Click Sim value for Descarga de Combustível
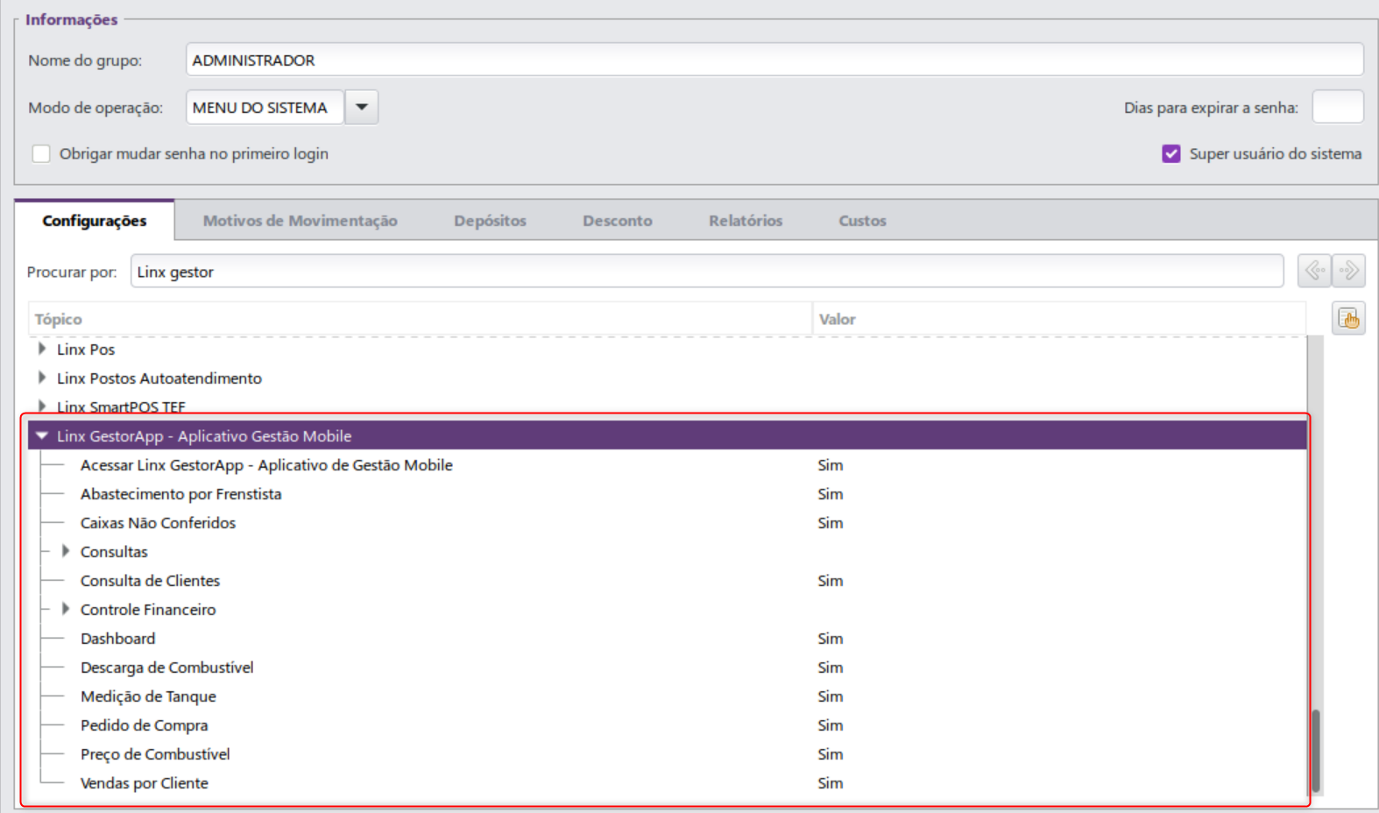The height and width of the screenshot is (813, 1379). click(x=831, y=667)
